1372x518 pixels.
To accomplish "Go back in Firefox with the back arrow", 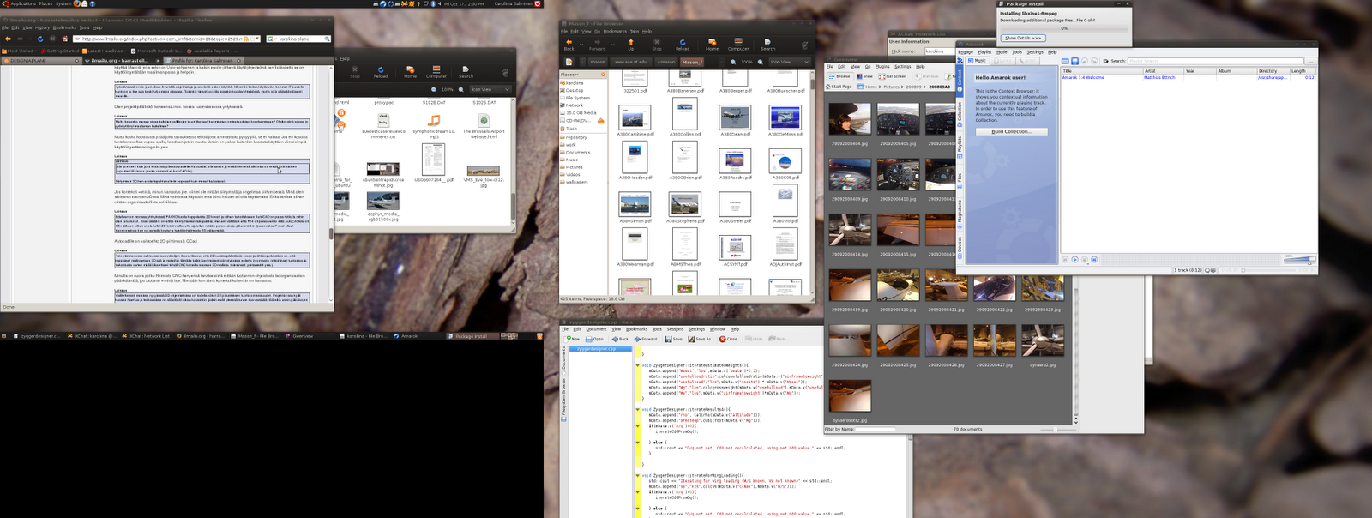I will [x=8, y=39].
